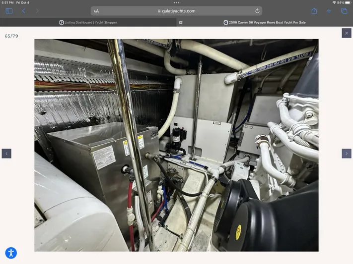Screen dimensions: 353x264
Task: Show the tab overview grid
Action: [x=344, y=11]
